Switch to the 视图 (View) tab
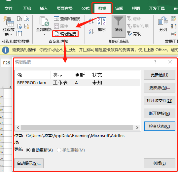 pyautogui.click(x=136, y=9)
